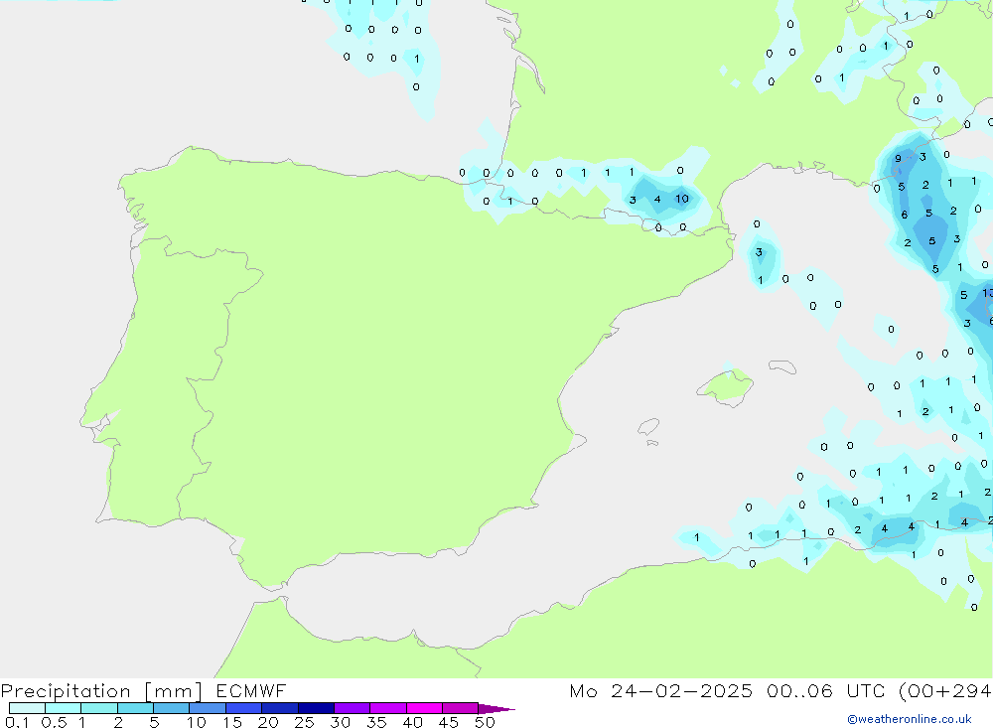Viewport: 993px width, 728px height.
Task: Click the 10 mm value in the Pyrenees
Action: click(x=682, y=199)
